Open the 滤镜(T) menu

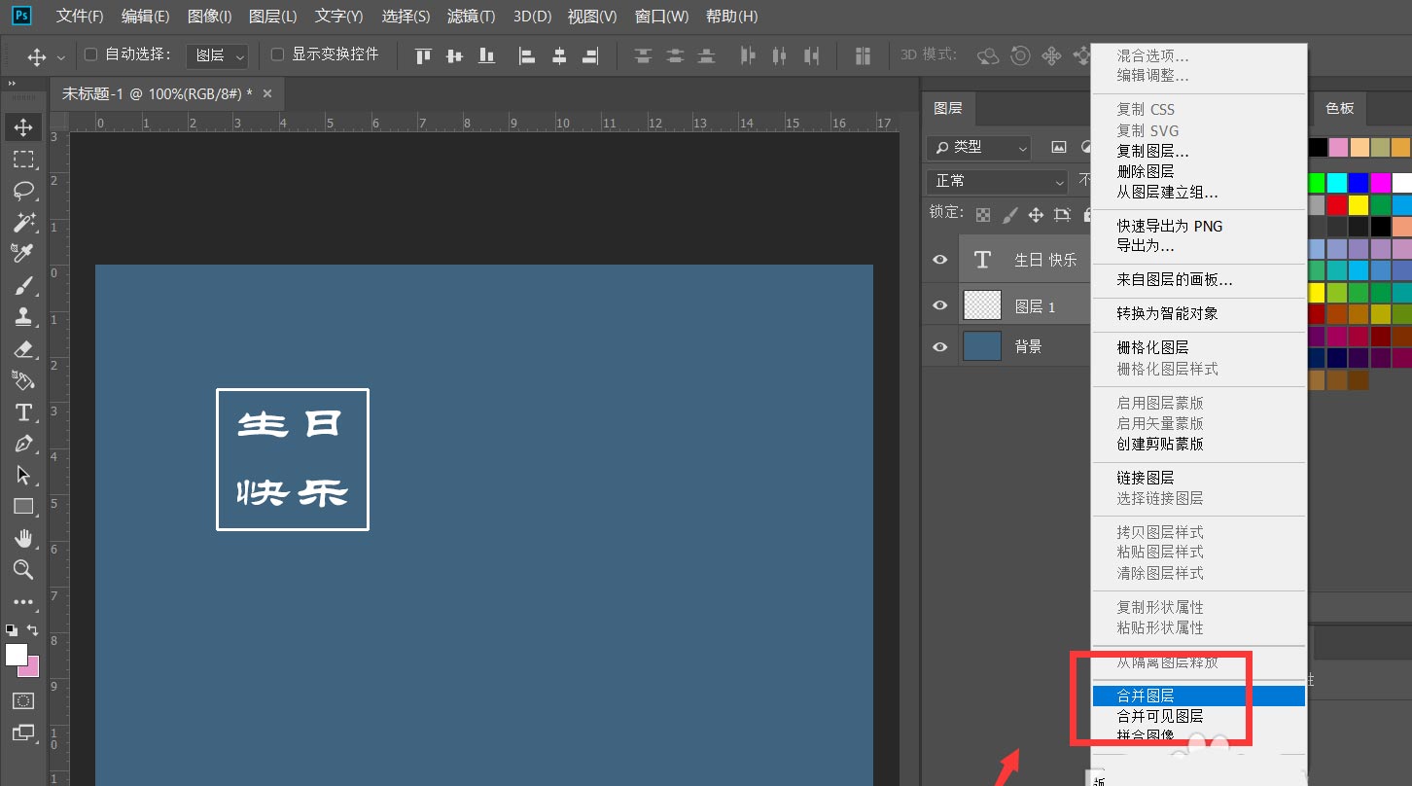[471, 17]
